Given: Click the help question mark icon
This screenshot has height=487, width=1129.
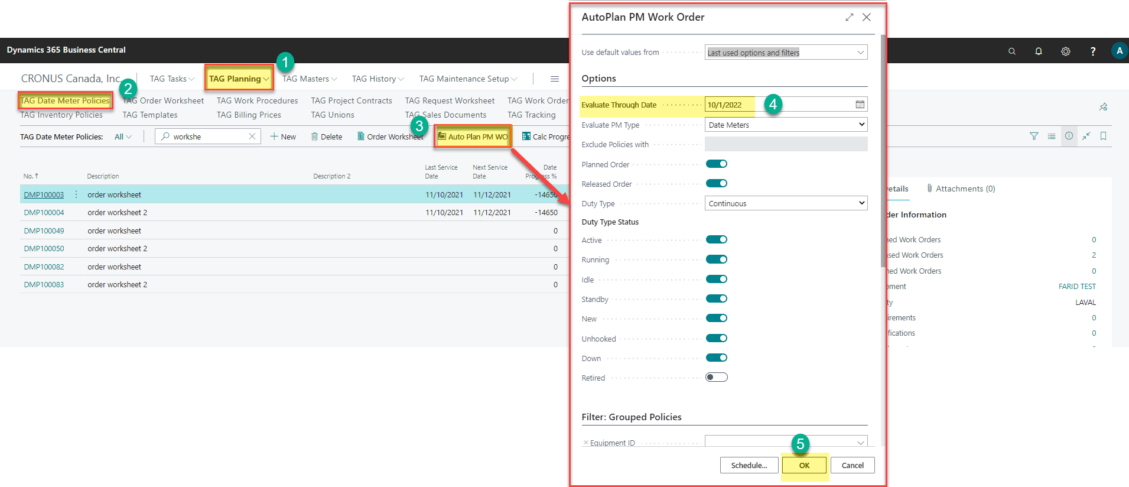Looking at the screenshot, I should click(x=1092, y=51).
